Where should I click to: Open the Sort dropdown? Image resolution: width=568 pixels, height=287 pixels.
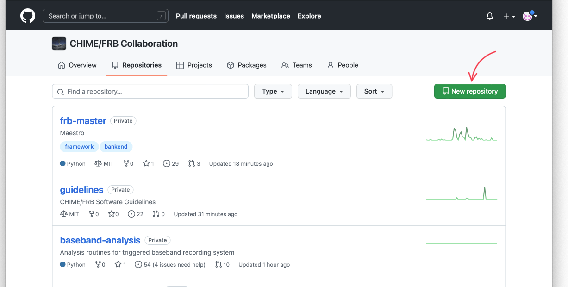(374, 91)
